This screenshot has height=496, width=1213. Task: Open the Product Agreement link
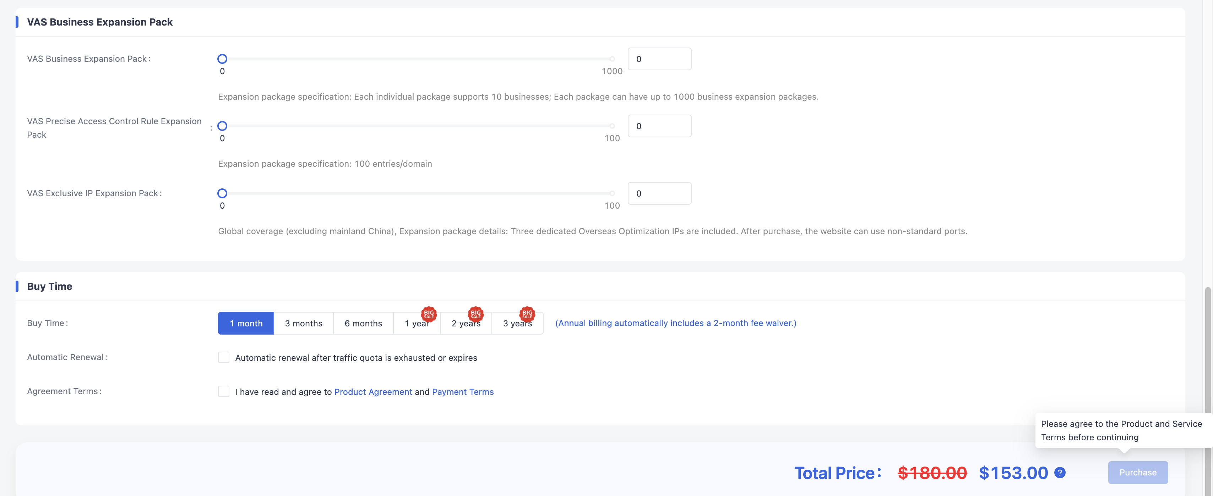373,392
